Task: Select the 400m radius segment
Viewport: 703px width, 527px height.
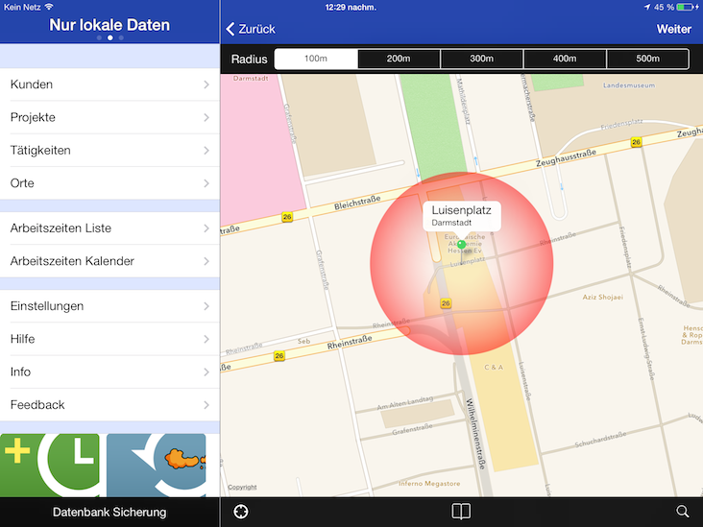Action: [x=565, y=59]
